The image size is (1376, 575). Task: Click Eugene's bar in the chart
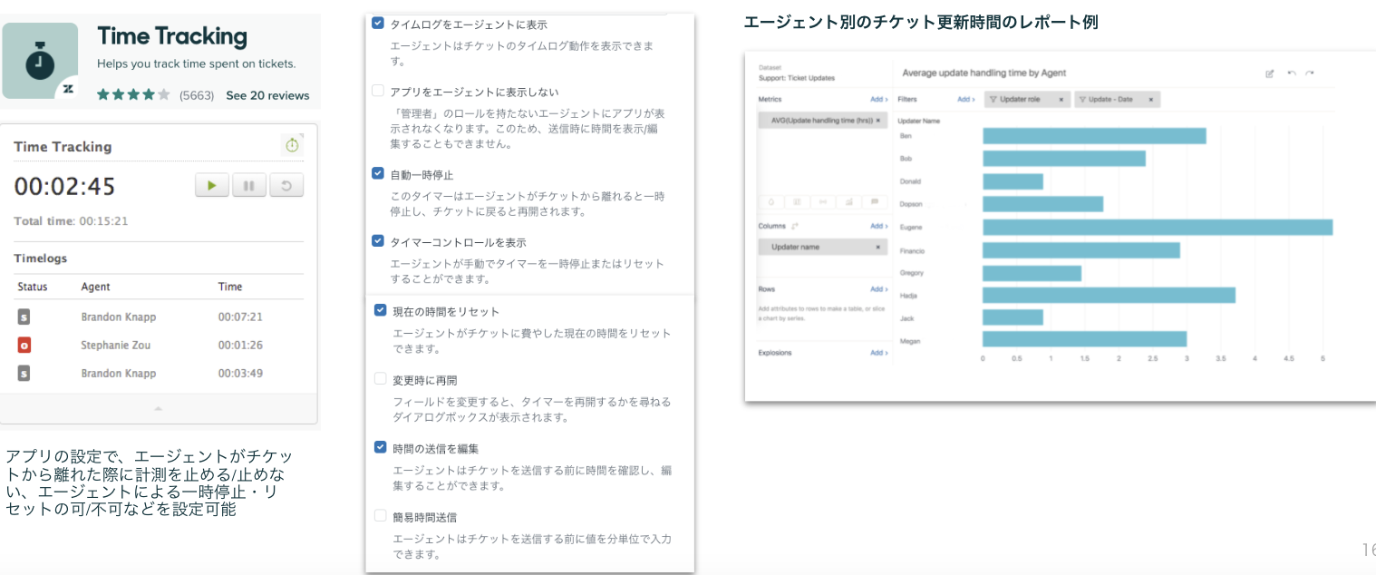pyautogui.click(x=1157, y=228)
